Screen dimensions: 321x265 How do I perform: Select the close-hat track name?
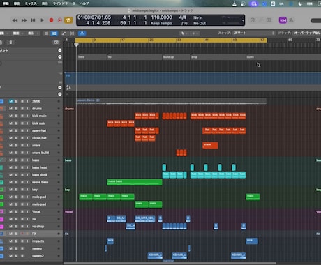click(39, 138)
